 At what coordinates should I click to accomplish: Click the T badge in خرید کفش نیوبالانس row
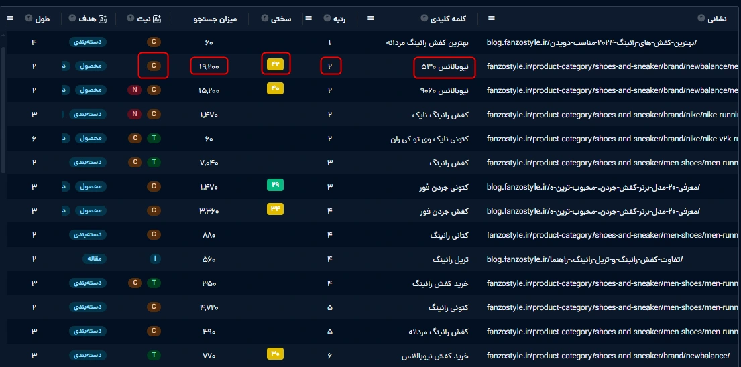click(x=153, y=355)
